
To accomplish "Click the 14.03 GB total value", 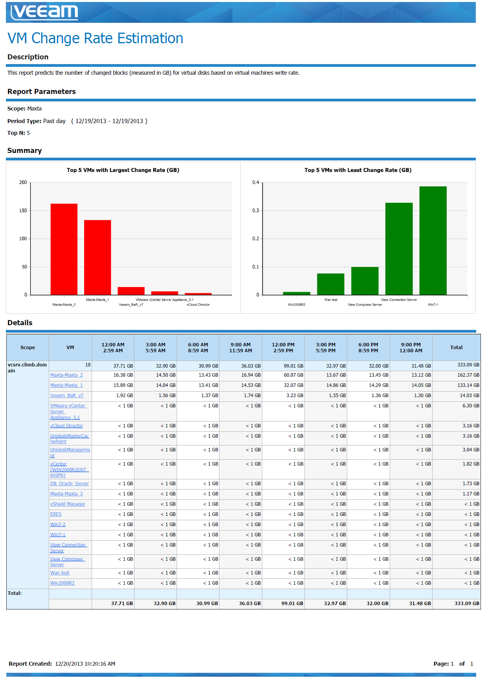I will (x=470, y=396).
